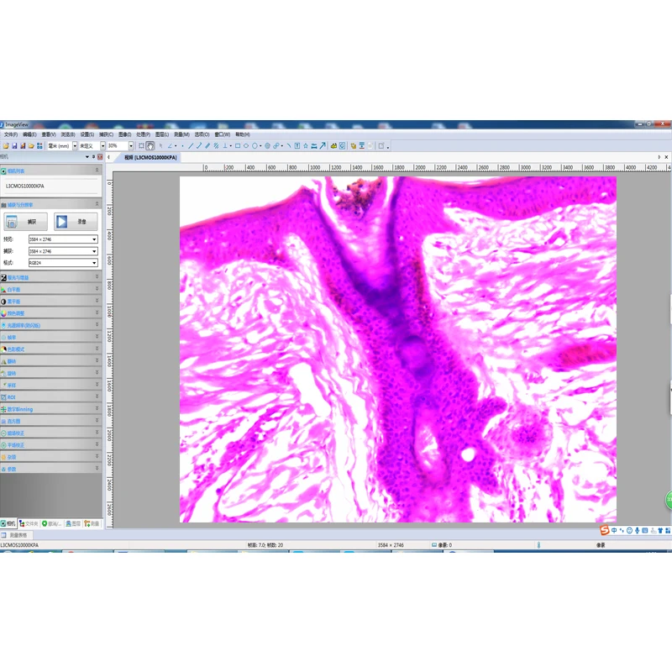Open the 帮助(H) help menu
This screenshot has width=672, height=672.
pyautogui.click(x=243, y=134)
